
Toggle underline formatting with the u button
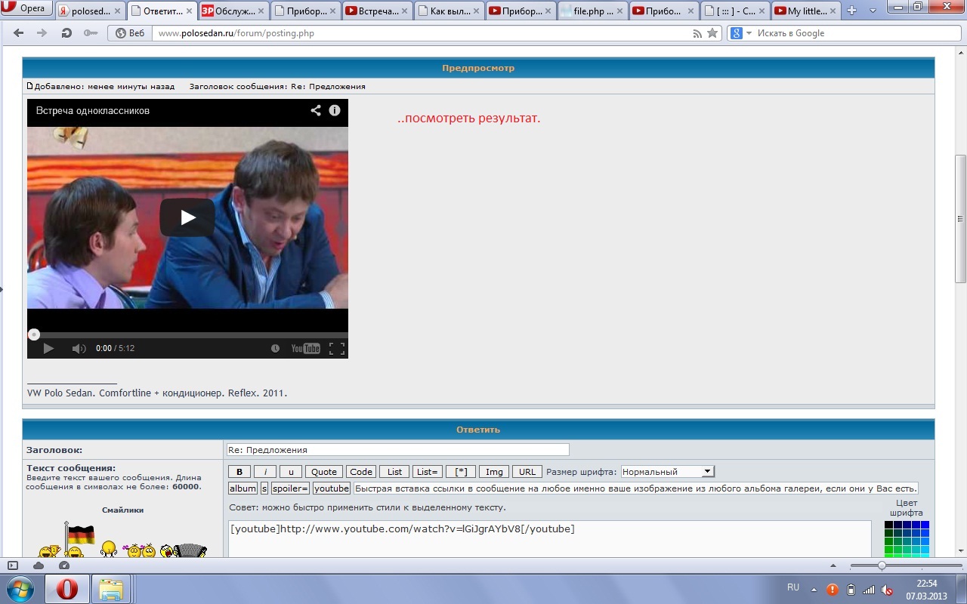(291, 472)
